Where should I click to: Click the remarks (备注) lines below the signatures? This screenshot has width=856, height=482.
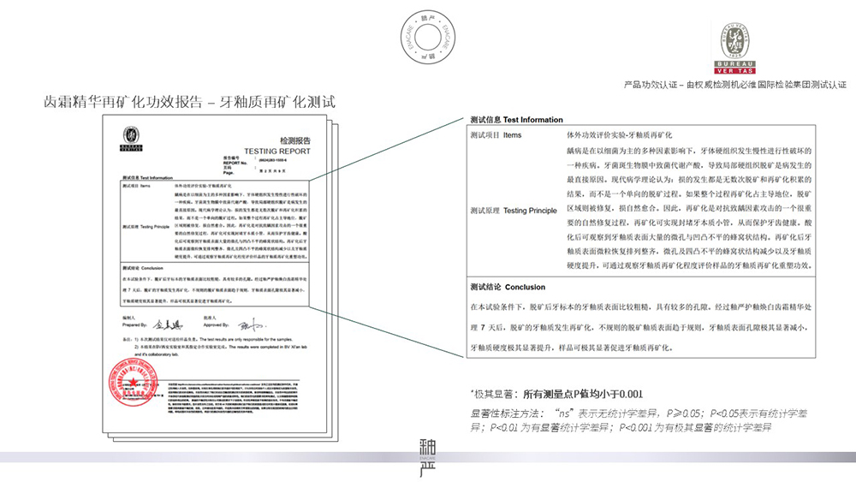[215, 347]
